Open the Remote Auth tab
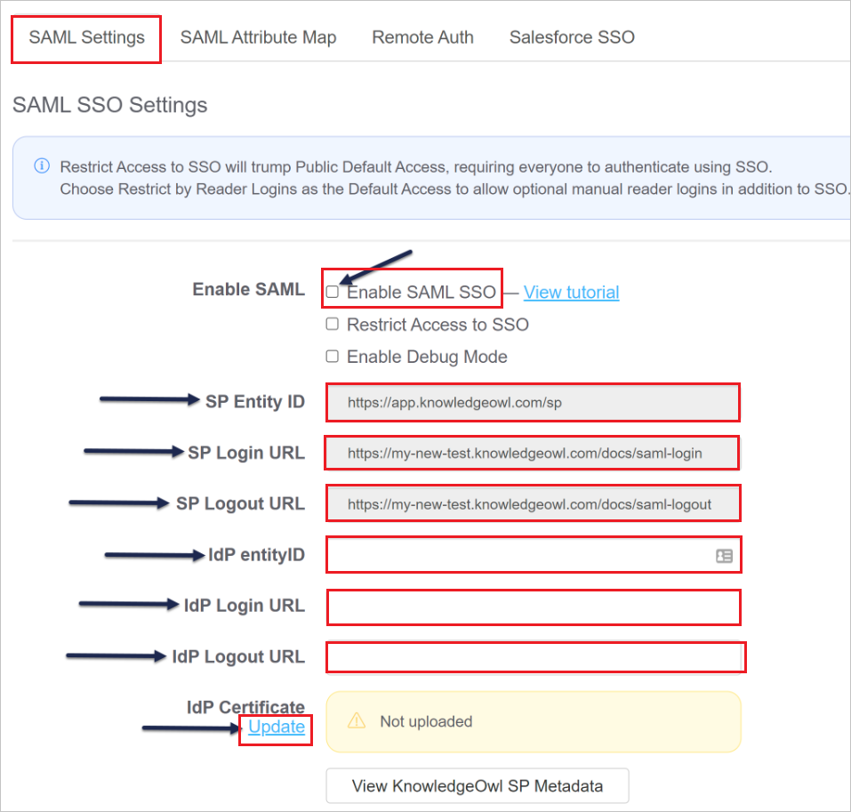Screen dimensions: 851x812 coord(422,37)
